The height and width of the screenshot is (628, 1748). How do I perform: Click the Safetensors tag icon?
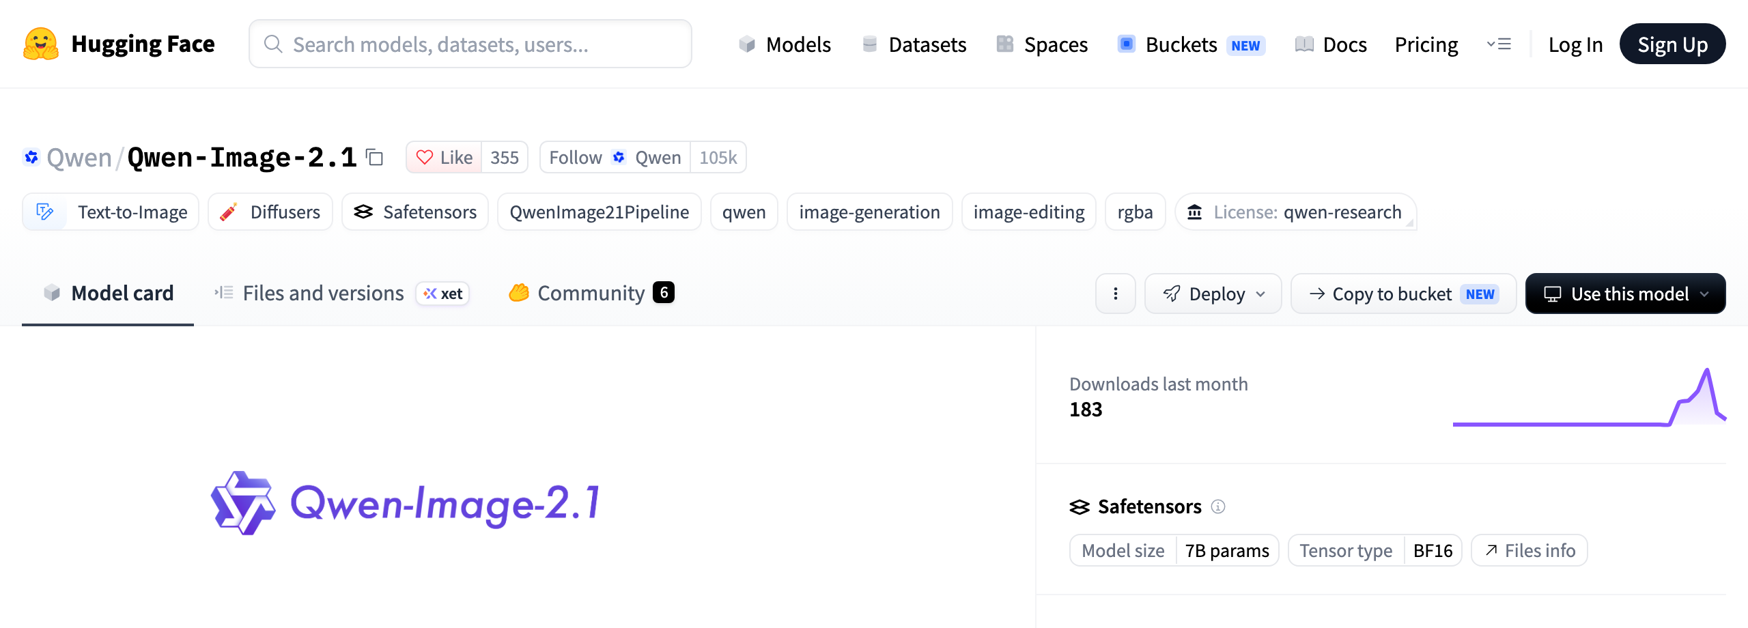click(363, 212)
